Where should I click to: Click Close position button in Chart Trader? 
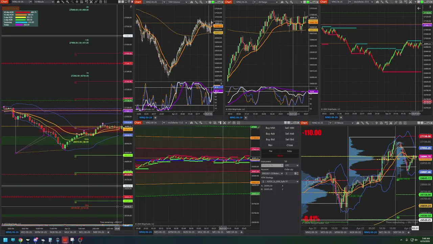(x=290, y=145)
